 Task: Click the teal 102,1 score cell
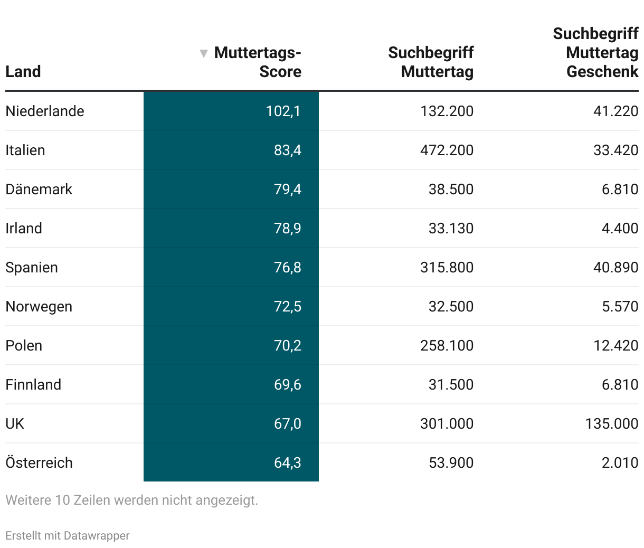coord(283,111)
